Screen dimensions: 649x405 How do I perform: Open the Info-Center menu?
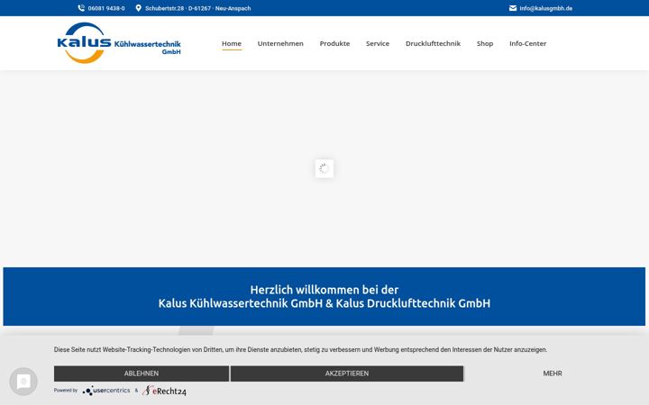[527, 43]
